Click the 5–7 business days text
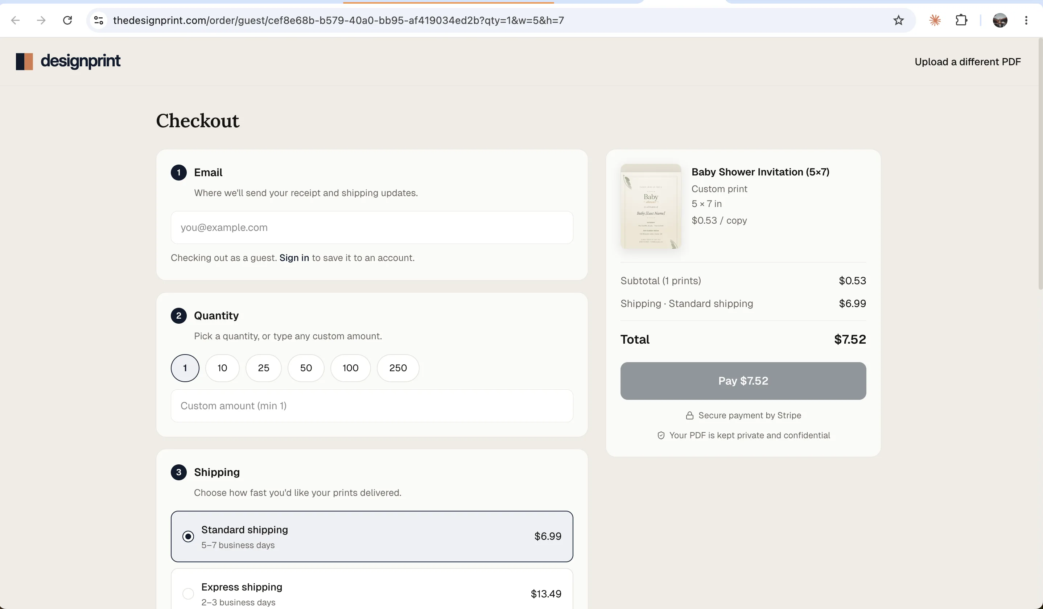1043x609 pixels. 238,545
